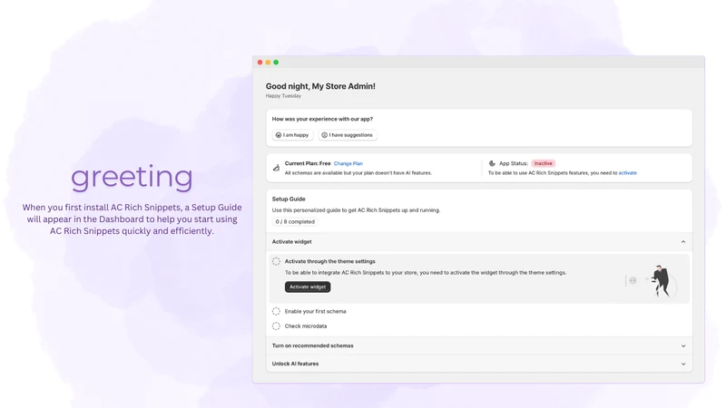Click the red close window dot
Image resolution: width=726 pixels, height=408 pixels.
(260, 63)
